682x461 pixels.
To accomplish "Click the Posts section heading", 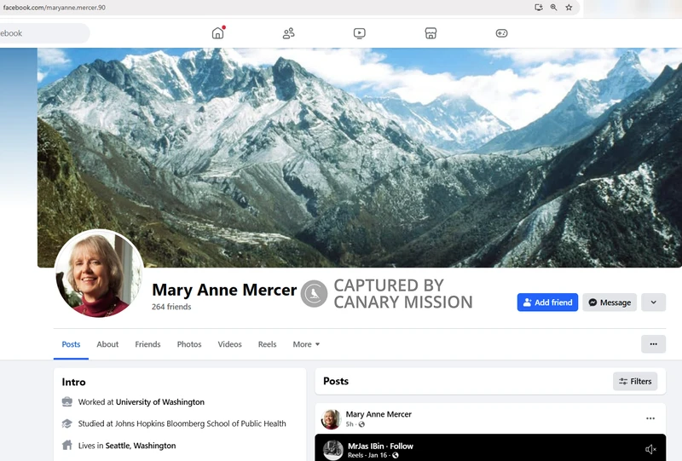I will (336, 381).
